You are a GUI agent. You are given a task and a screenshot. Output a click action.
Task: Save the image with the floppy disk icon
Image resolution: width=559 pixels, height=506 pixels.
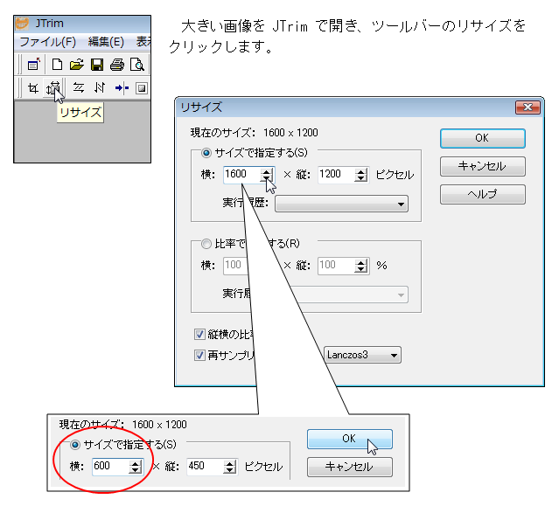click(x=97, y=65)
